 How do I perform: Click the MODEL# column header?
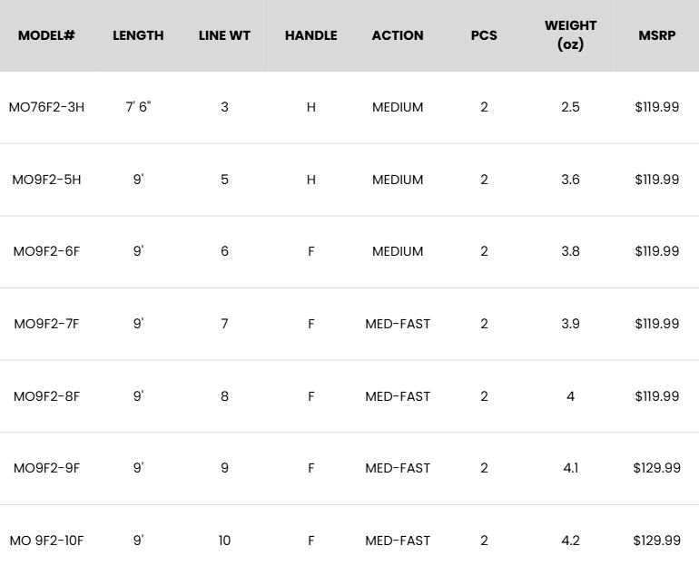click(46, 35)
